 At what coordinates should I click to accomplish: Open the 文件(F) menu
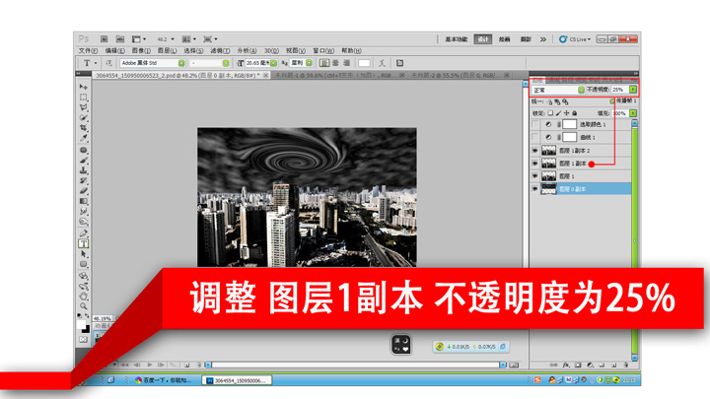(89, 50)
